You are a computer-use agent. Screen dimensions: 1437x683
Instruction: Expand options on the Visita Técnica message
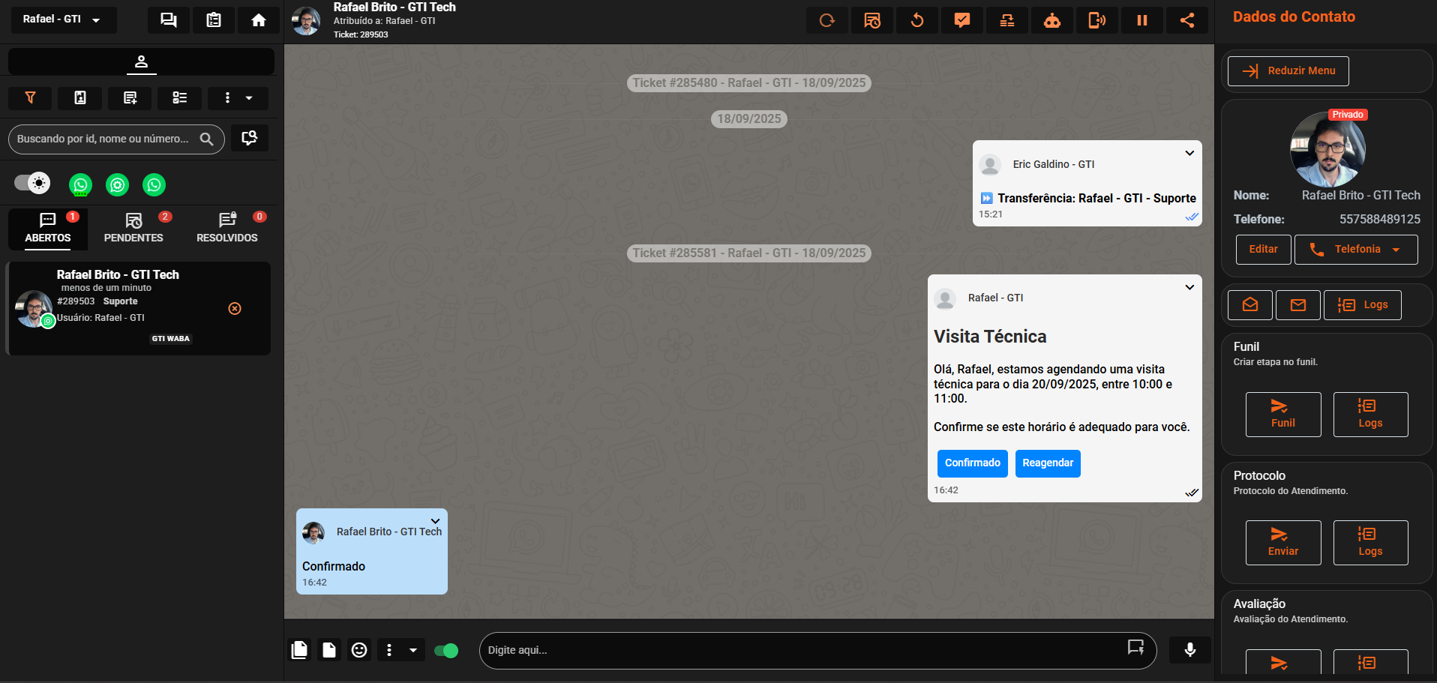1189,287
